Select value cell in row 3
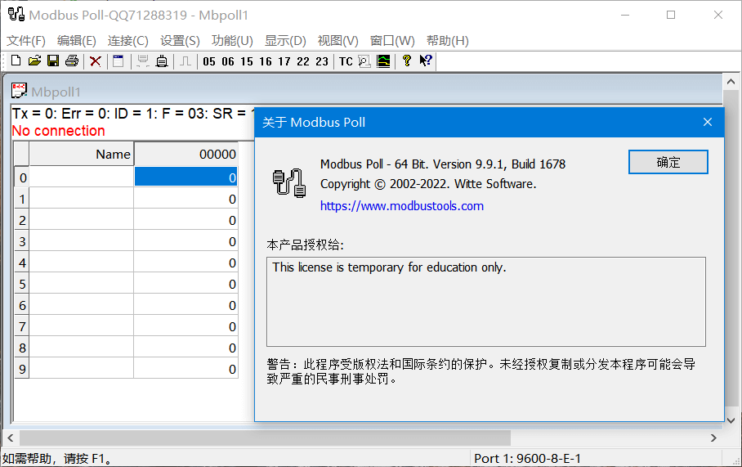The image size is (742, 467). (186, 241)
